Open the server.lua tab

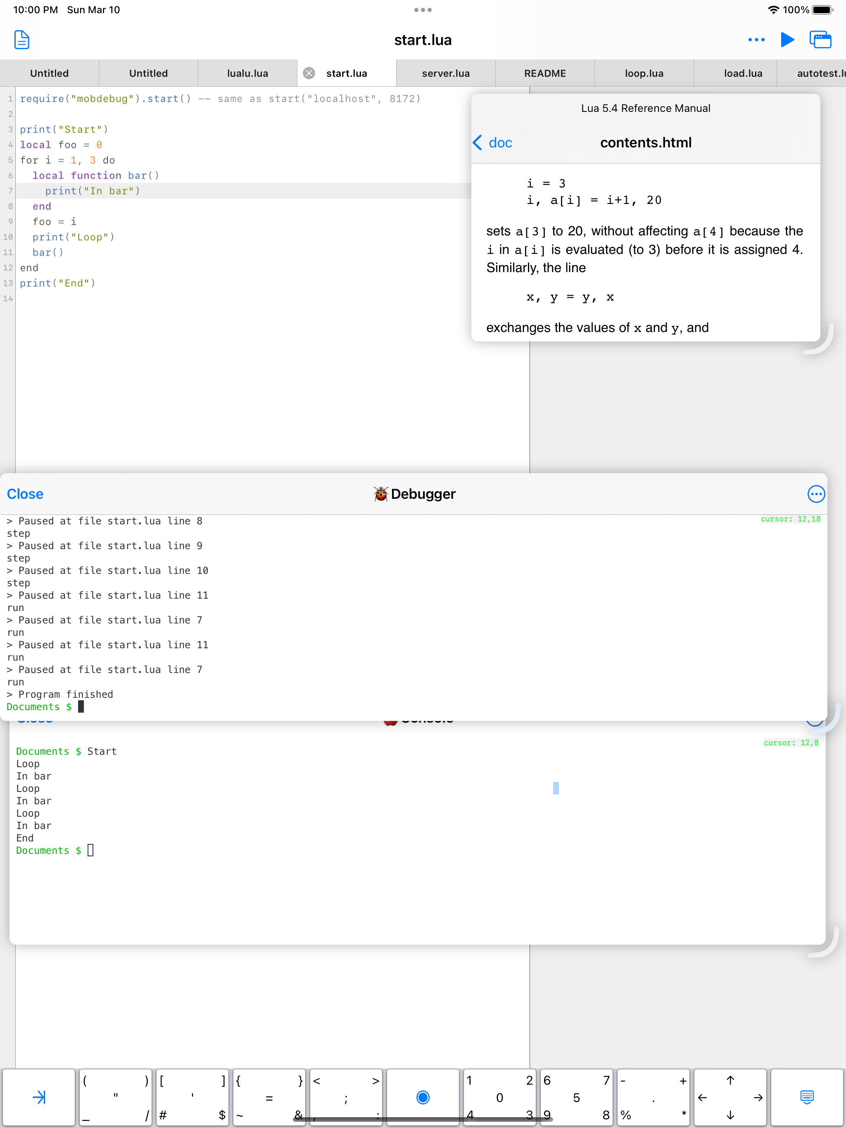(x=446, y=73)
